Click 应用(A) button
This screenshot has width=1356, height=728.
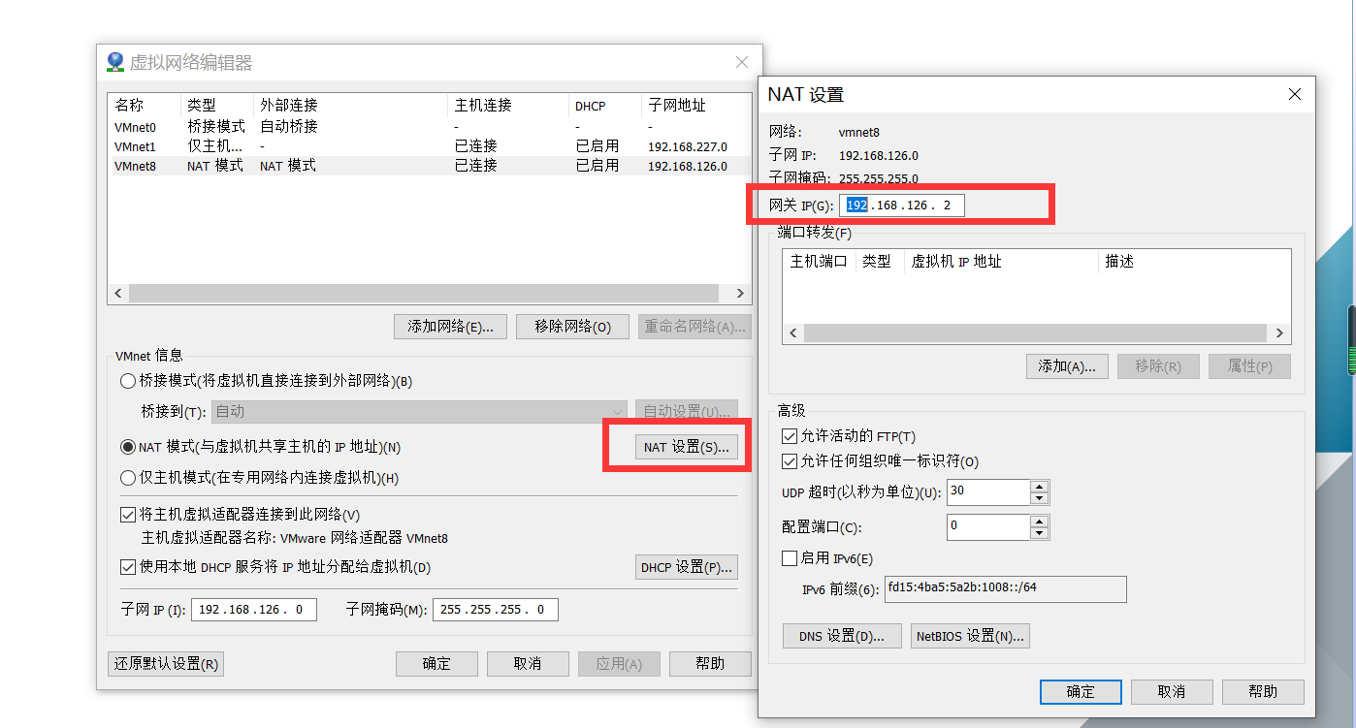pos(619,664)
